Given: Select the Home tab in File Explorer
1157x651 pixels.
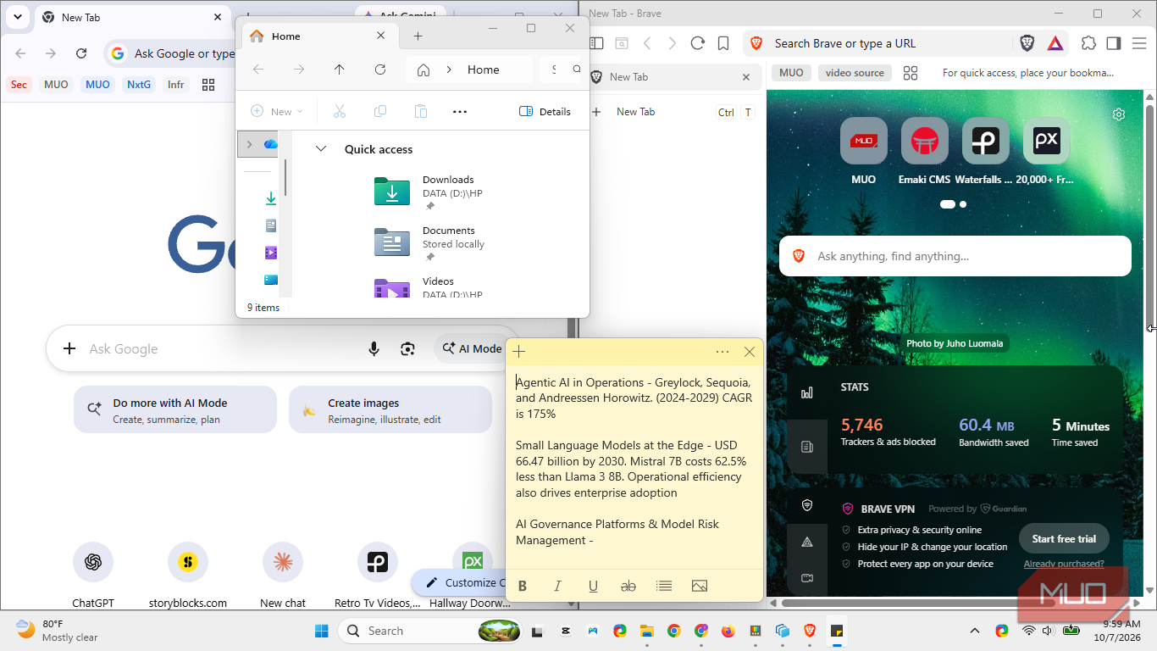Looking at the screenshot, I should [x=318, y=36].
